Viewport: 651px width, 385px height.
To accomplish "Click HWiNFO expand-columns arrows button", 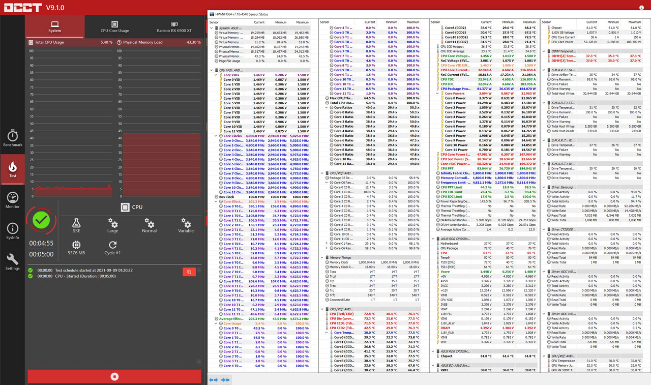I will pos(214,379).
